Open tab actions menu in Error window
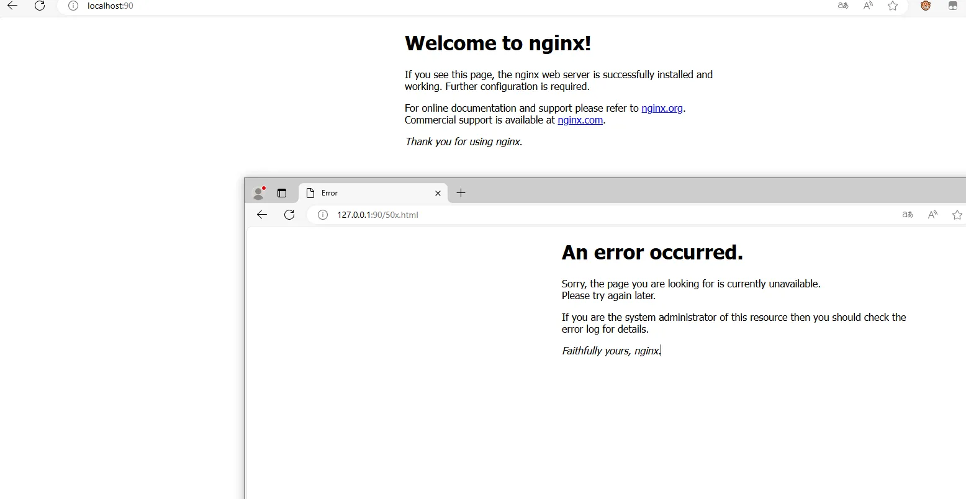 282,193
